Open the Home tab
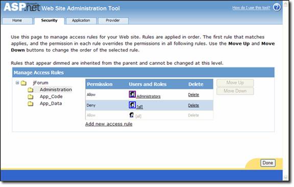 point(17,20)
